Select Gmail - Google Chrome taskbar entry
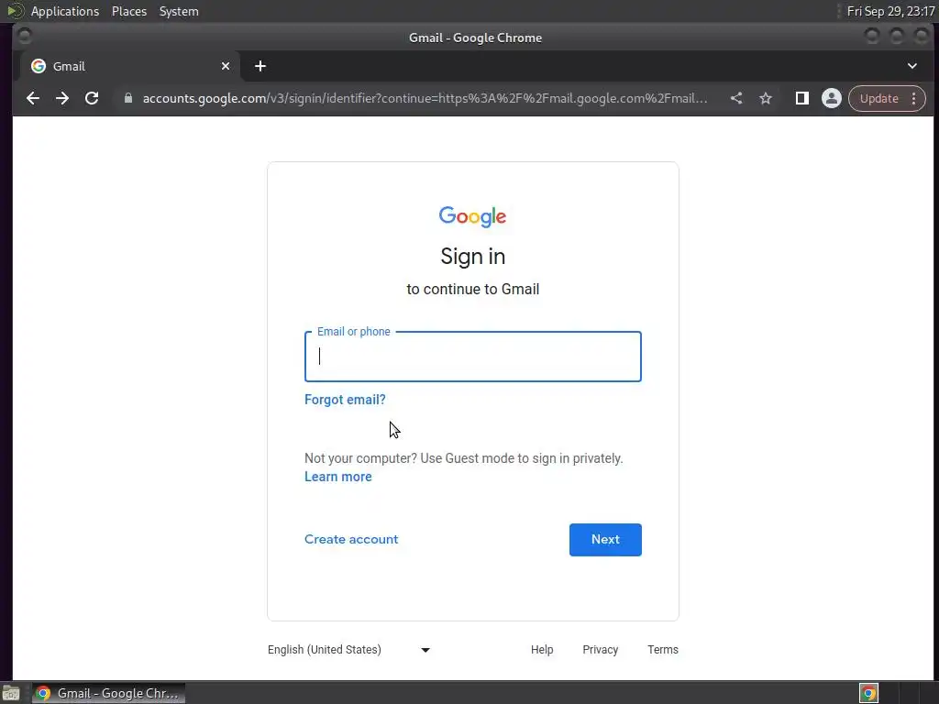 click(x=108, y=693)
